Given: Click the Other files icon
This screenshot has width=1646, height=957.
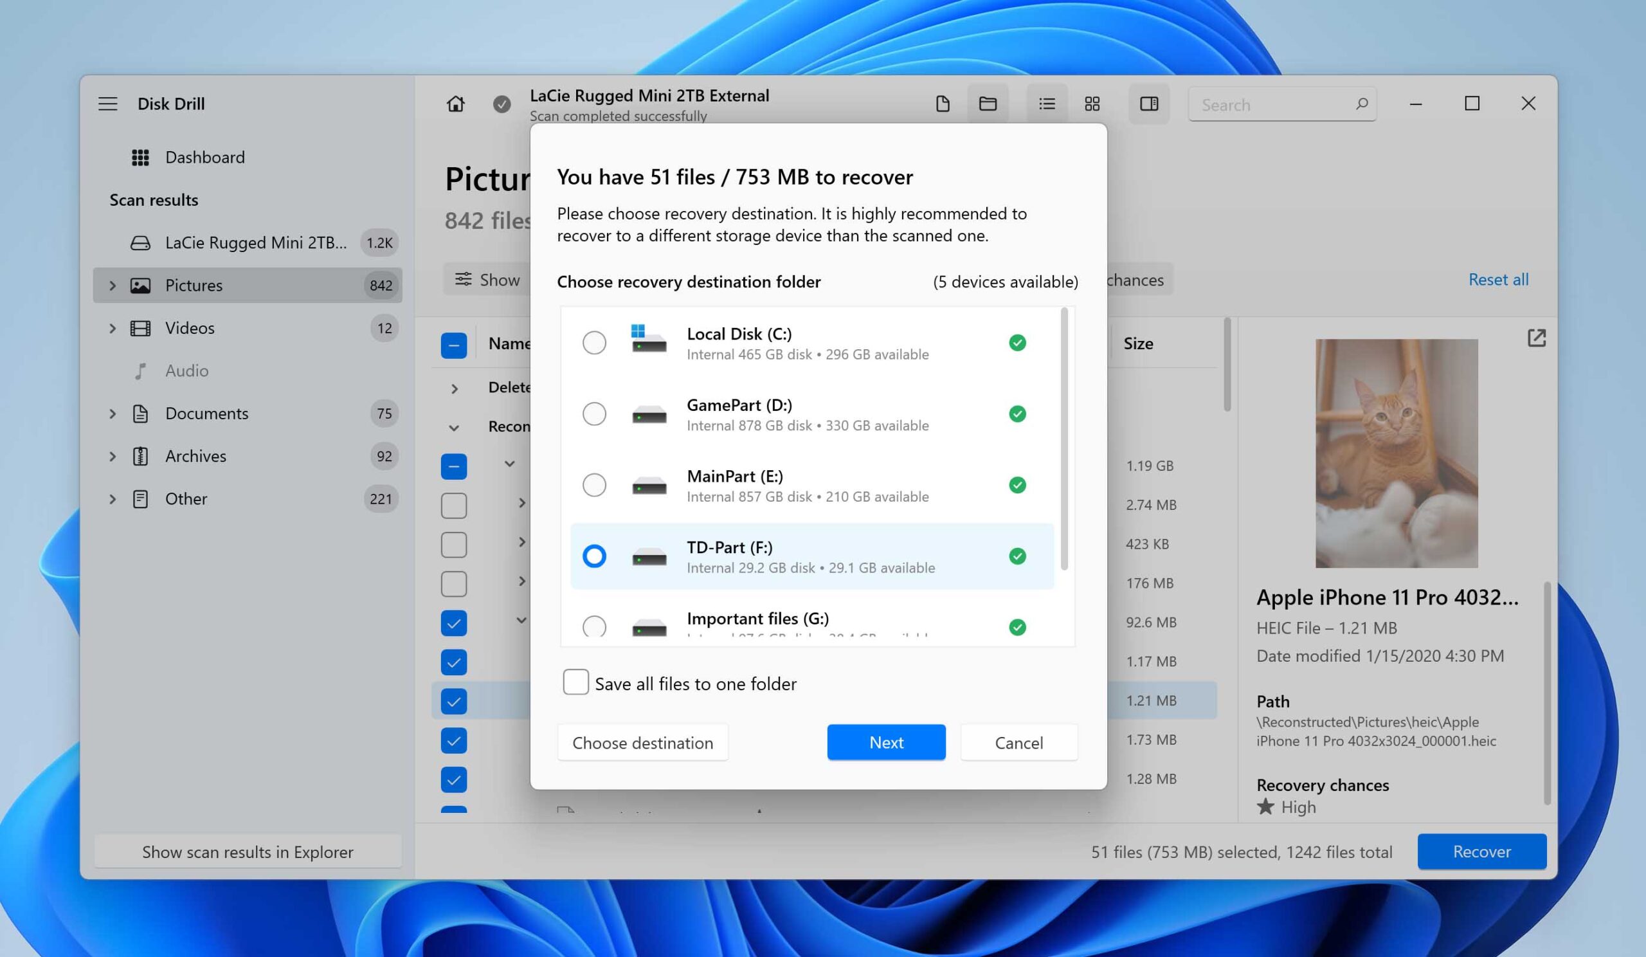Looking at the screenshot, I should tap(140, 499).
